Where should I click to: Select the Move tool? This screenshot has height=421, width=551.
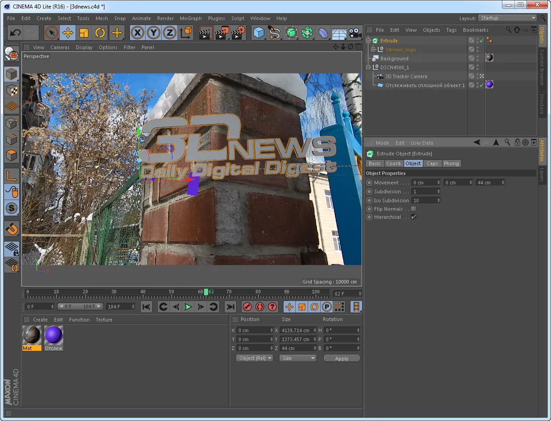pos(68,33)
